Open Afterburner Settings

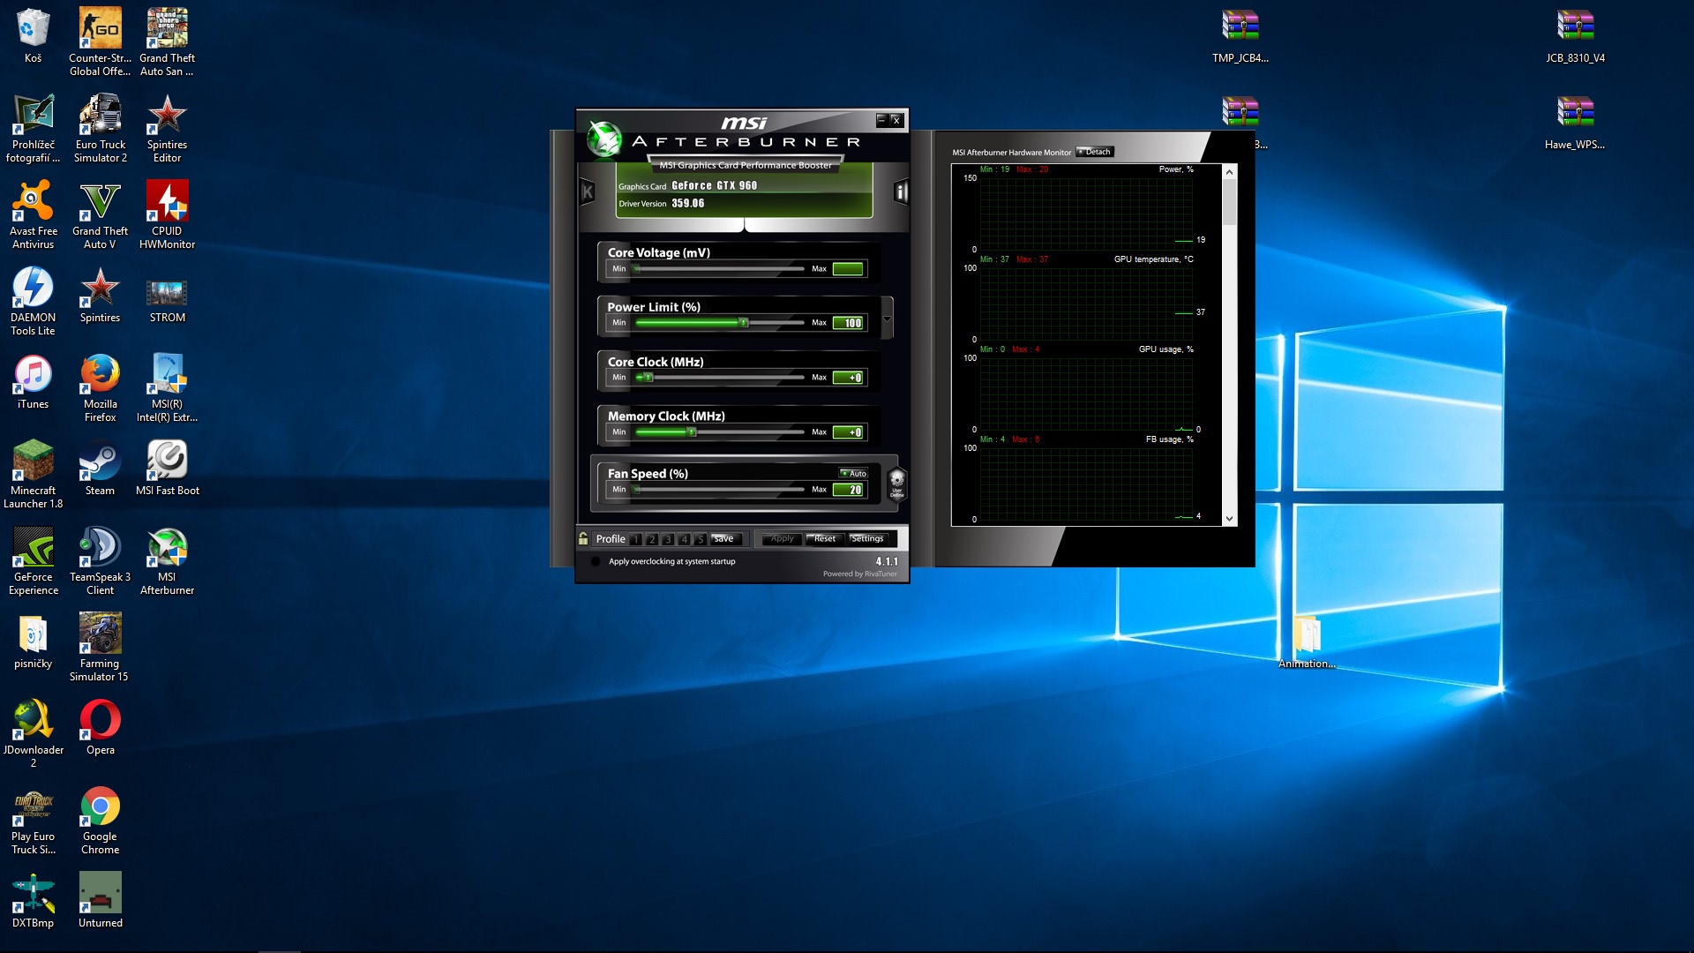coord(867,538)
